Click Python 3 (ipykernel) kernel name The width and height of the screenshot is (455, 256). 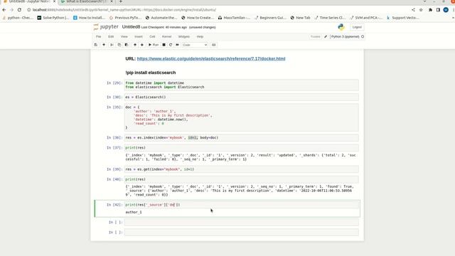pos(345,36)
